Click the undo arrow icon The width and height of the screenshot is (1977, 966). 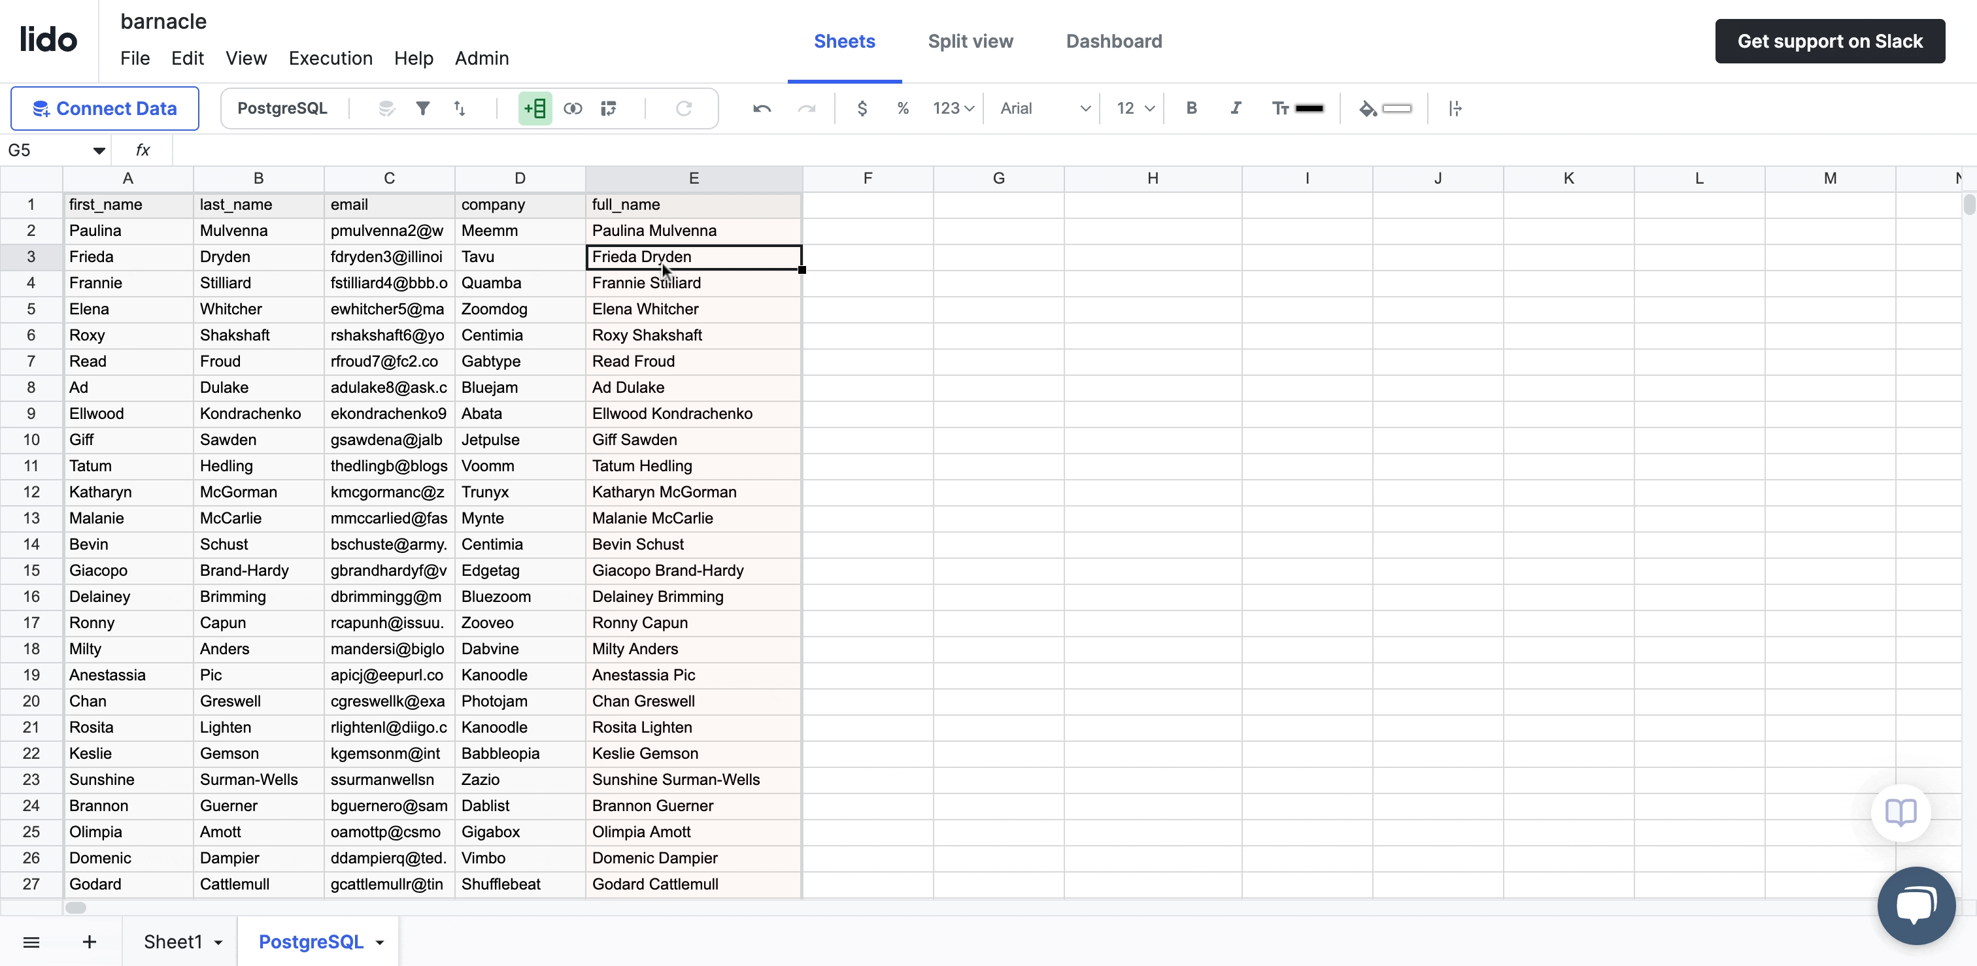pos(762,108)
